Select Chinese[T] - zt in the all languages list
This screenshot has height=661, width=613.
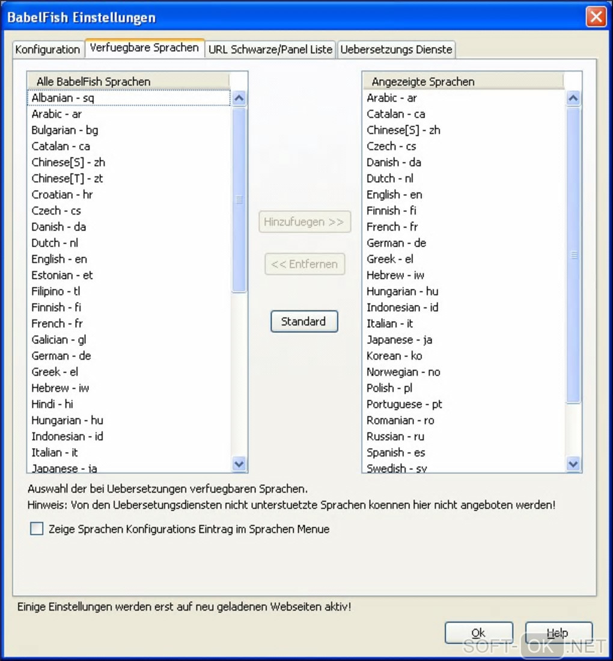129,178
